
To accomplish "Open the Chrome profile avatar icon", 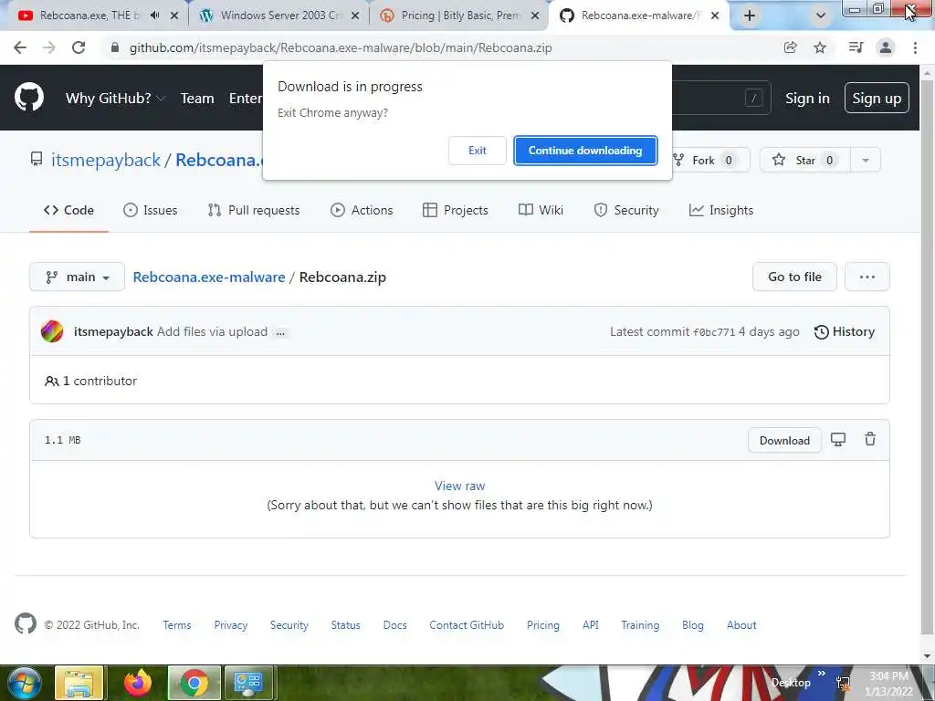I will (x=886, y=47).
